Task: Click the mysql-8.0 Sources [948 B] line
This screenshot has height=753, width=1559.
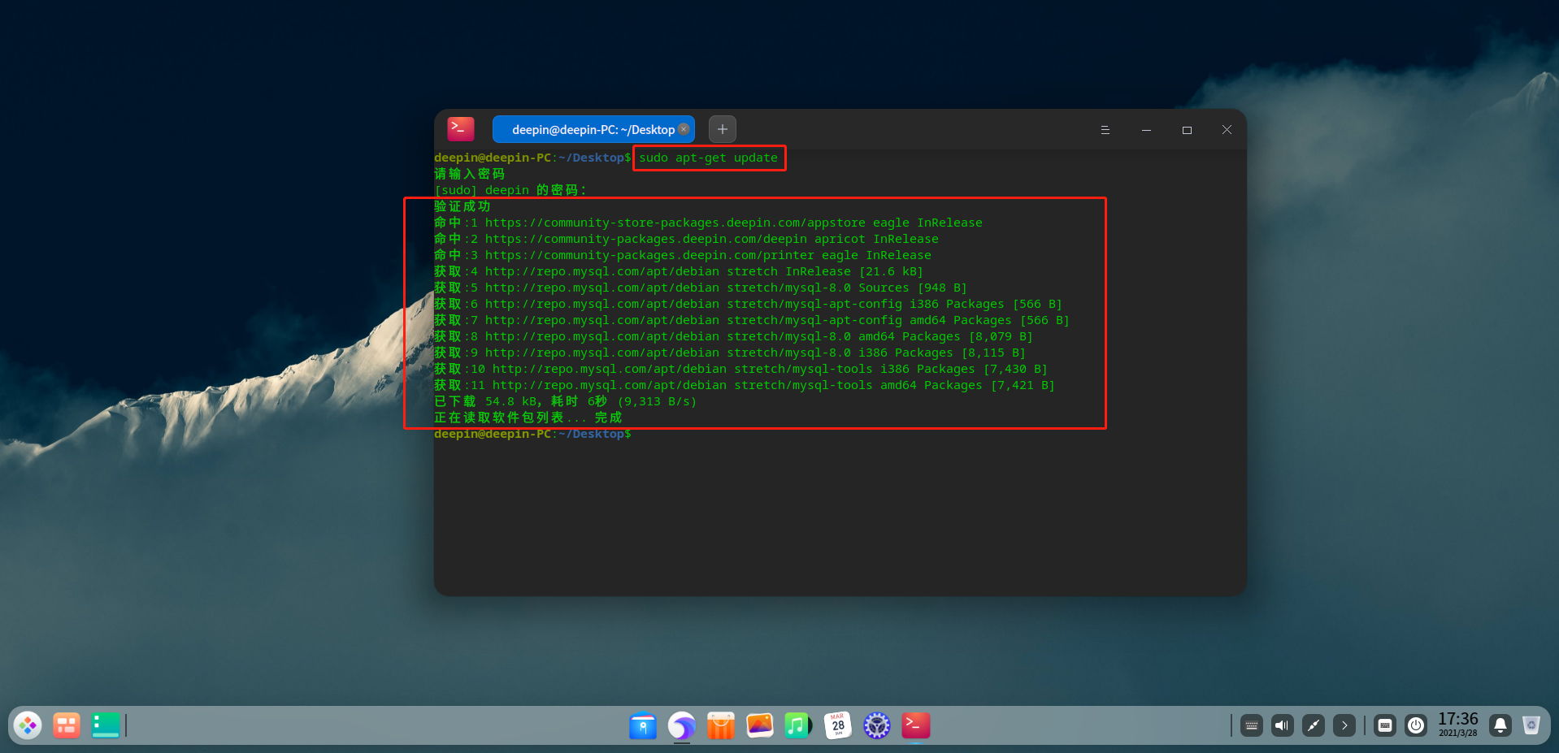Action: click(x=701, y=288)
